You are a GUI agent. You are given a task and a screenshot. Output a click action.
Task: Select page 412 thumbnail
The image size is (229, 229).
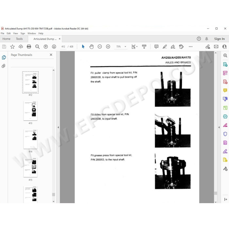[x=30, y=82]
